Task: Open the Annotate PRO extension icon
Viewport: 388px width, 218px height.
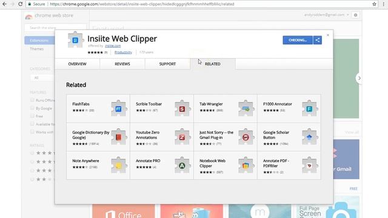Action: (x=182, y=165)
